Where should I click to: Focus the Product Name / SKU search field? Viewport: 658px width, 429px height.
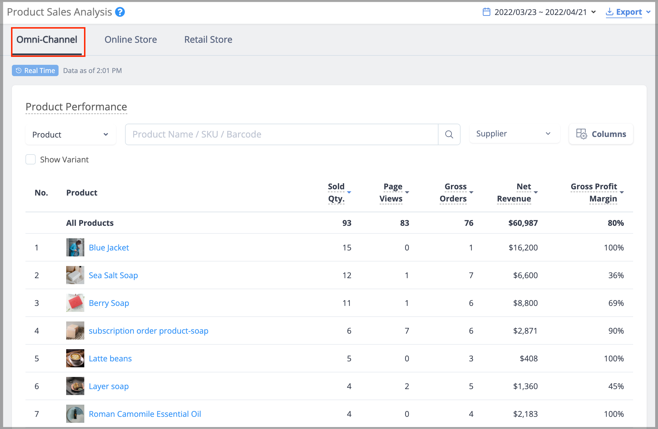(282, 134)
